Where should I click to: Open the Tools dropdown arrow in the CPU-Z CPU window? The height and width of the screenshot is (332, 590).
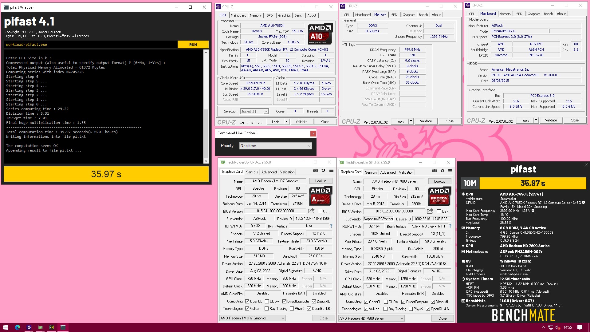coord(286,122)
